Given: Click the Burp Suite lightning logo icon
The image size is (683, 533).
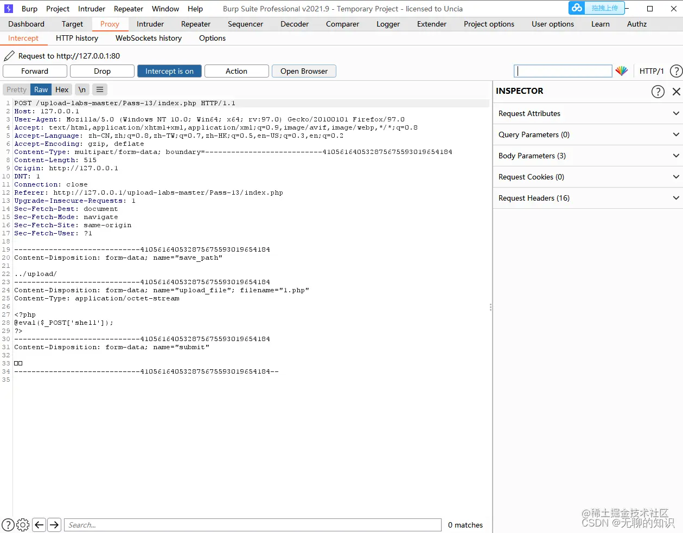Looking at the screenshot, I should tap(9, 9).
